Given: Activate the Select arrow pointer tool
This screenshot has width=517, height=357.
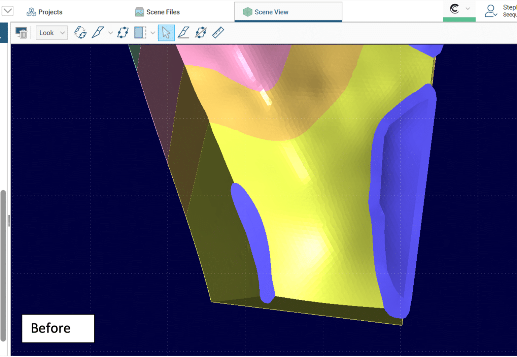Looking at the screenshot, I should [166, 33].
